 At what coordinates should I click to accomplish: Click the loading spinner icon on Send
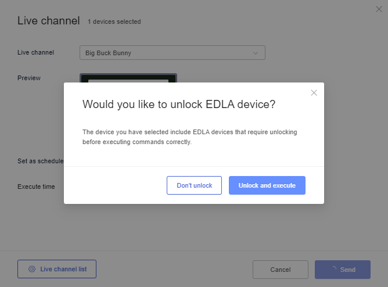pos(334,268)
